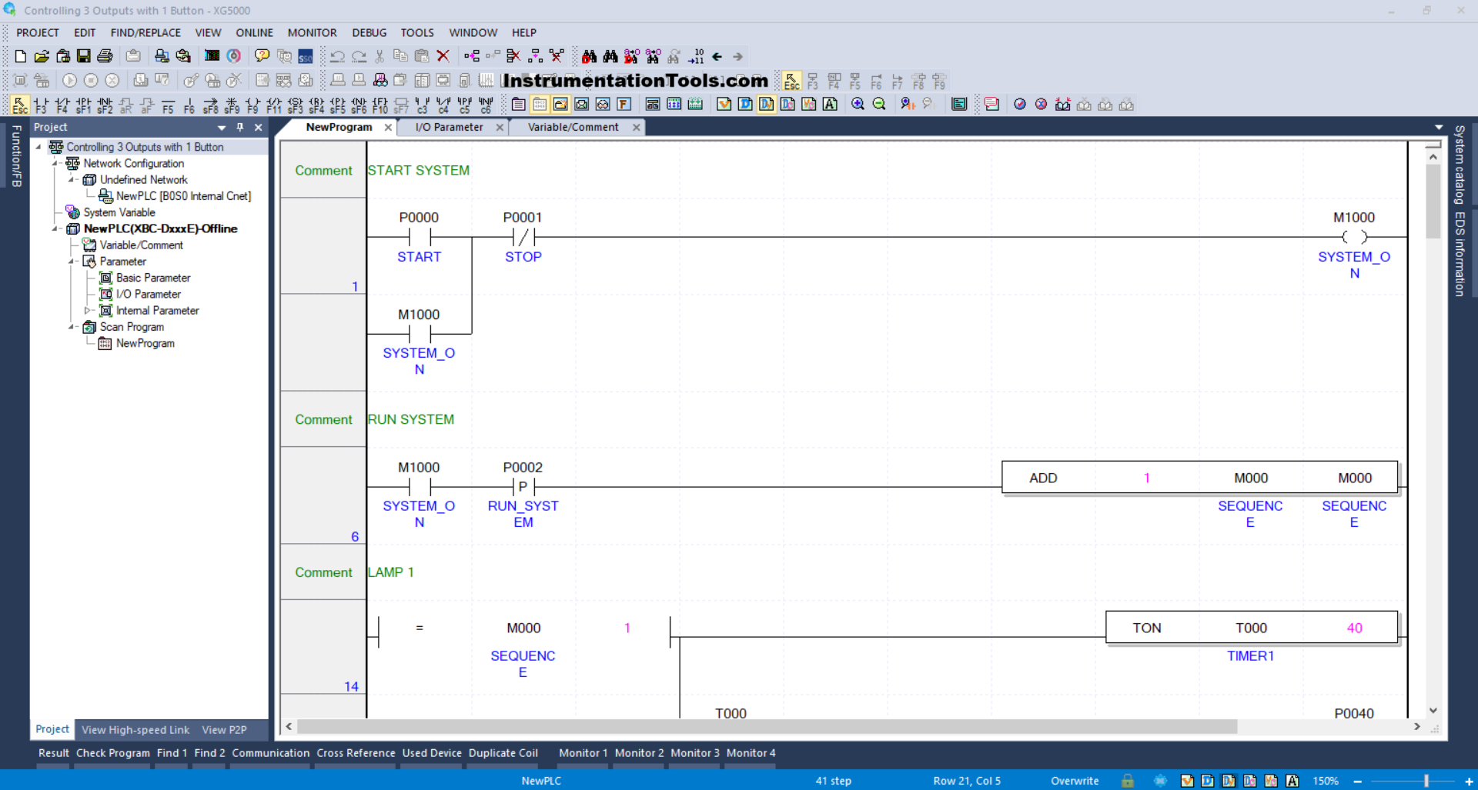Collapse the Parameter tree node
This screenshot has width=1478, height=790.
pos(72,262)
